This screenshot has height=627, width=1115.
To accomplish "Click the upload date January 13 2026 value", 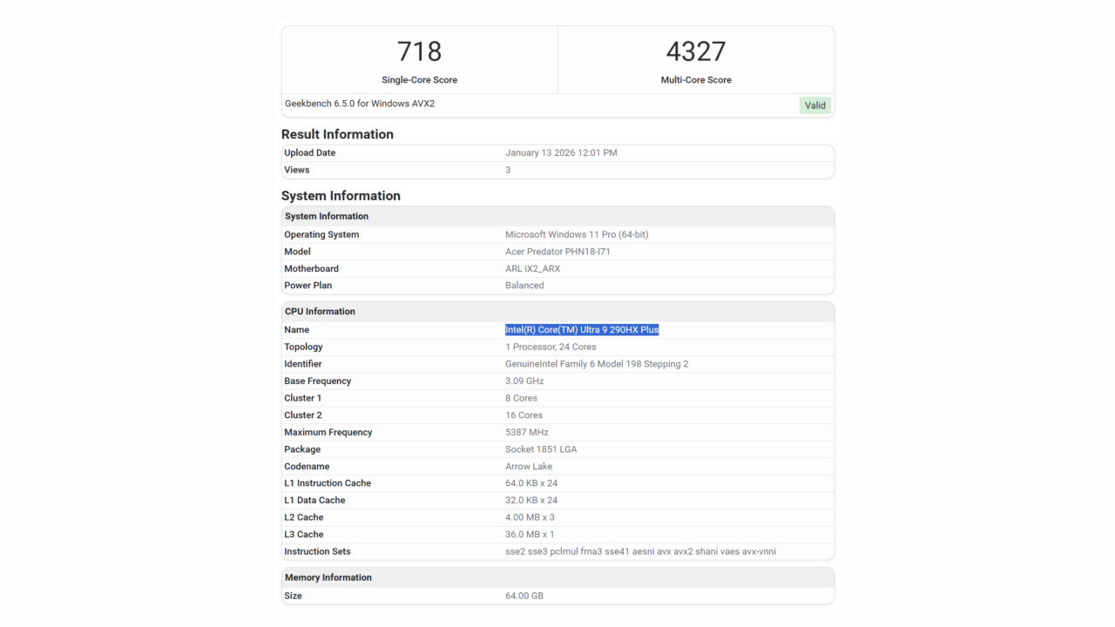I will (x=560, y=153).
